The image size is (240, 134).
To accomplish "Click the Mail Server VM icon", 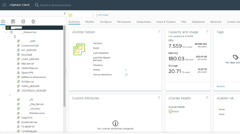I will (18, 63).
